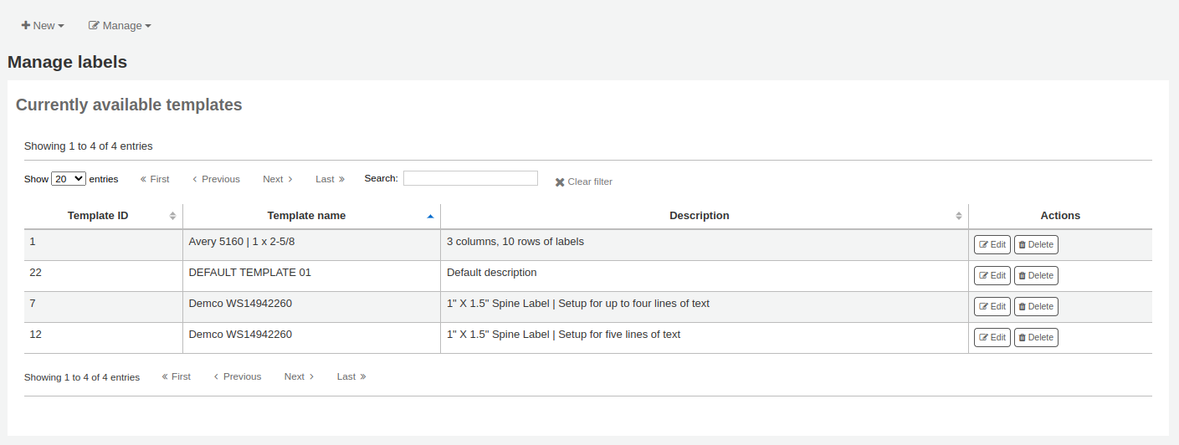Go to Last page in bottom pagination
This screenshot has width=1179, height=445.
(351, 376)
